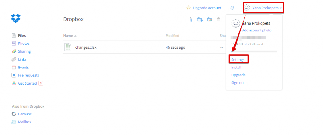Click the share folder rainbow icon in toolbar
The image size is (323, 135).
209,19
